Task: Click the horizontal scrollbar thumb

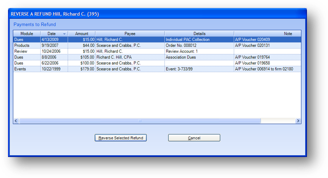Action: (140, 121)
